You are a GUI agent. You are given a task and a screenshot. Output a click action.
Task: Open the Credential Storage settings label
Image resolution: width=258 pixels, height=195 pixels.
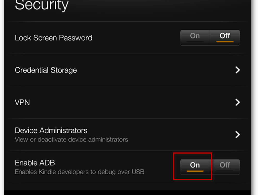[46, 70]
